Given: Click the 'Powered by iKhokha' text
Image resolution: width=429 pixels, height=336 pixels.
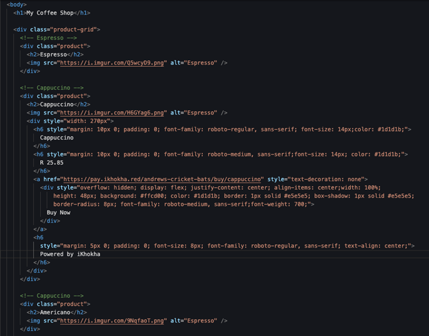Looking at the screenshot, I should (x=70, y=254).
